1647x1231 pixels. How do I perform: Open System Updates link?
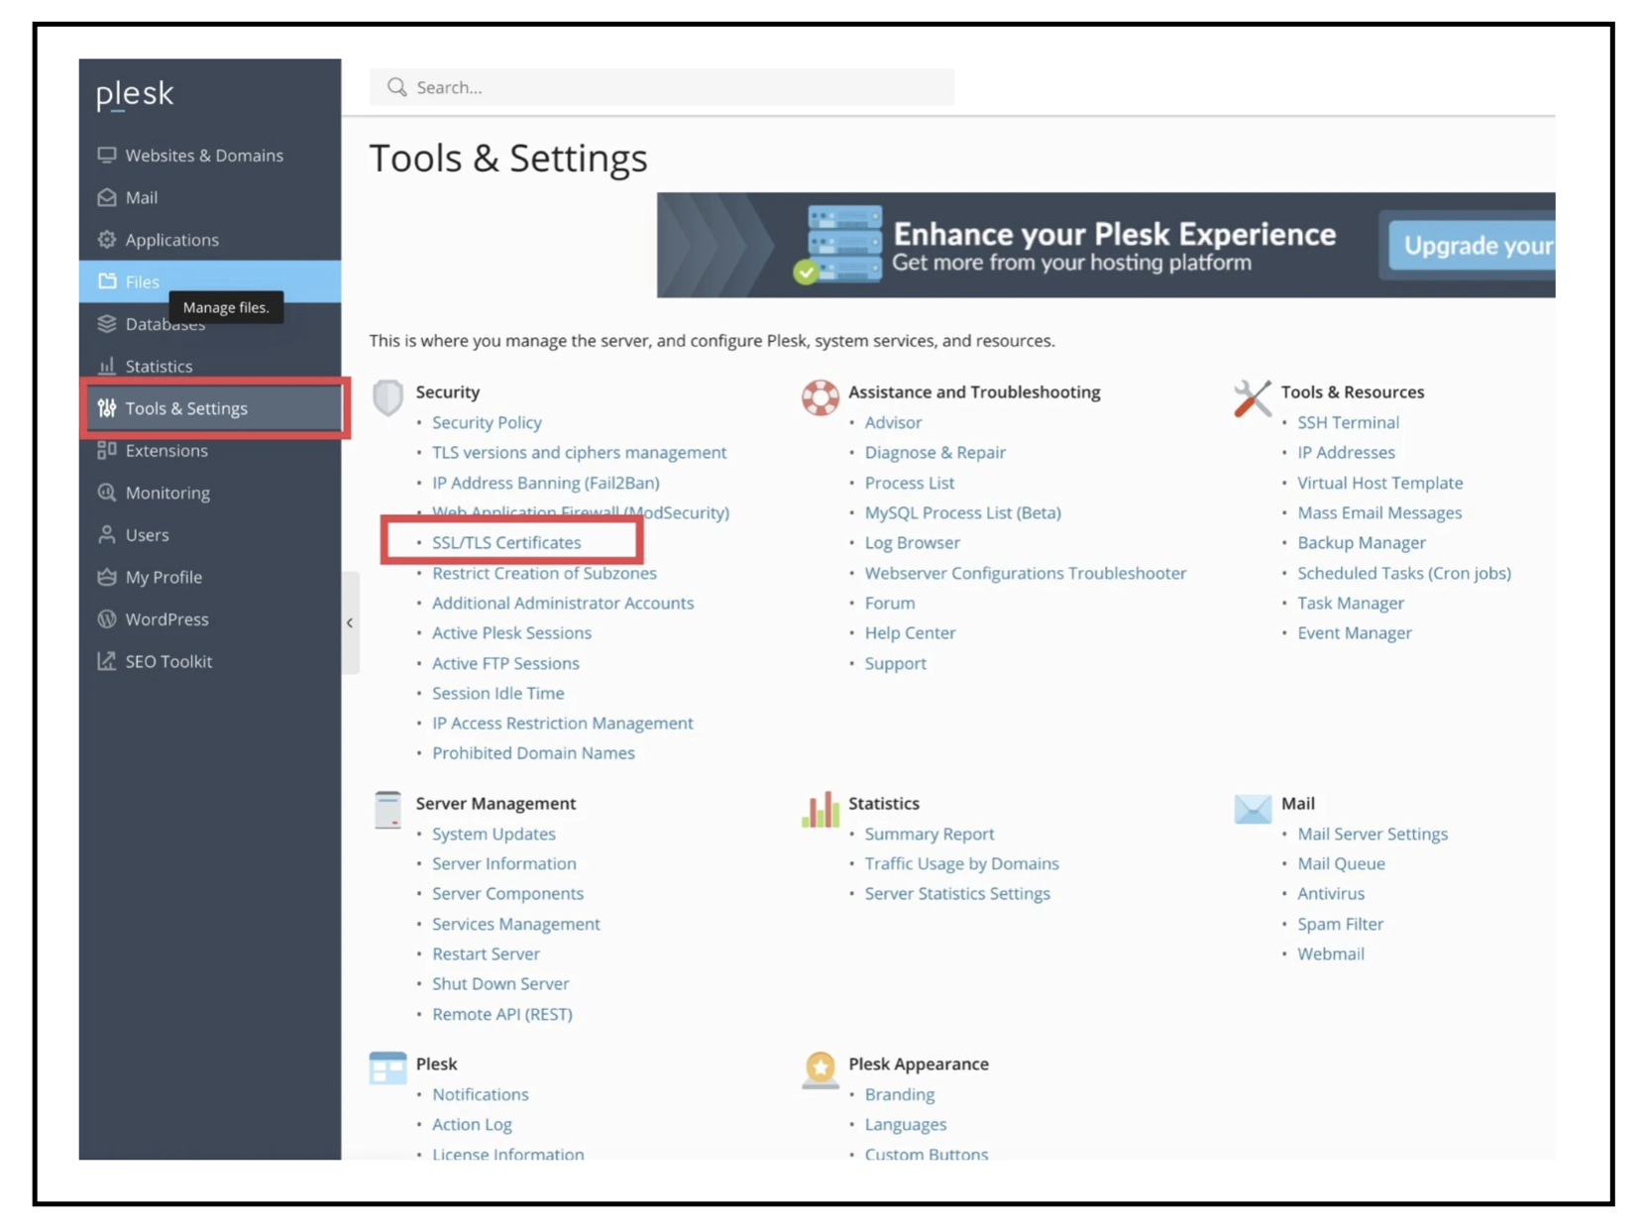pos(494,834)
